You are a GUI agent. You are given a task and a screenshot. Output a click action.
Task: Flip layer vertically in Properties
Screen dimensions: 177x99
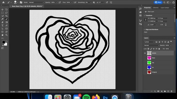point(166,25)
